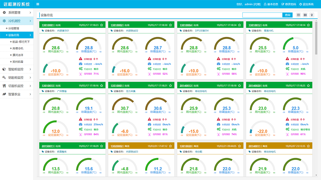Click fault count warning icon on 13010002
Viewport: 321px width, 180px height.
150,59
